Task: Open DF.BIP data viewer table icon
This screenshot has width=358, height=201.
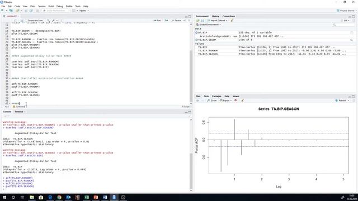Action: [352, 32]
